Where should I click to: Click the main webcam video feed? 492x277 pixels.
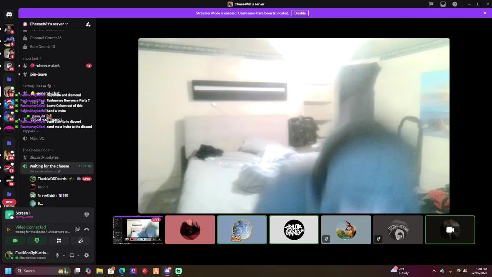pos(294,125)
